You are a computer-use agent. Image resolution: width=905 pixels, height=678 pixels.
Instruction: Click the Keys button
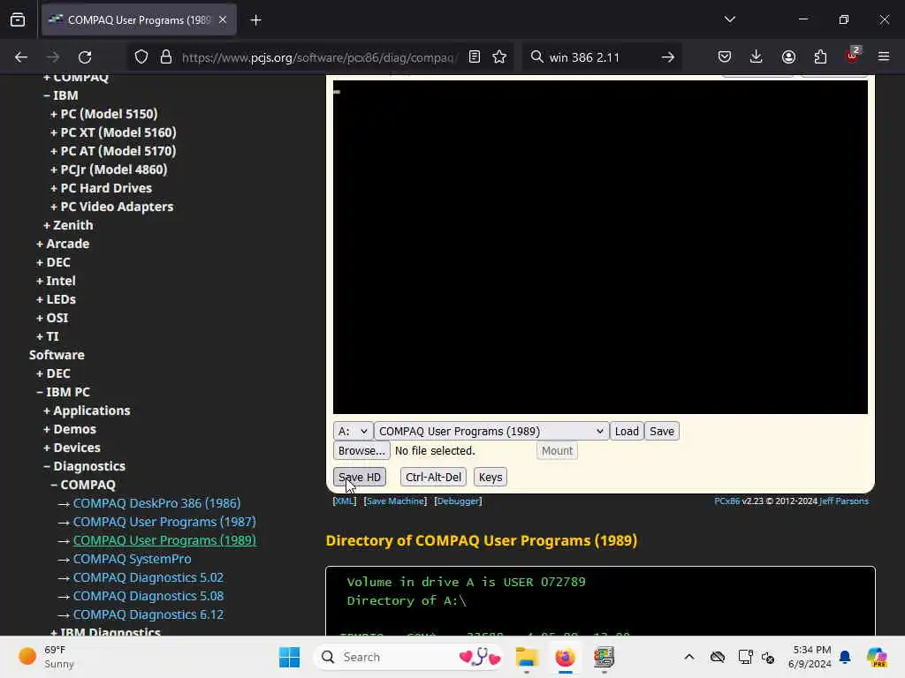491,477
